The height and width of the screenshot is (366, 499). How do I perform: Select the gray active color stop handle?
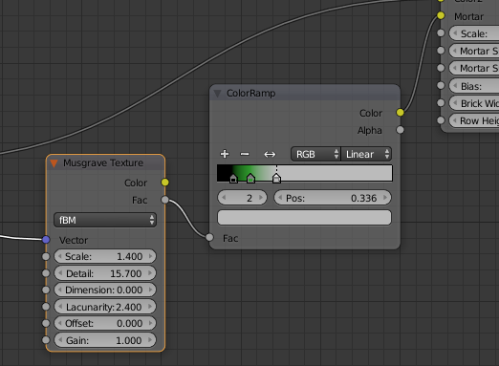276,179
